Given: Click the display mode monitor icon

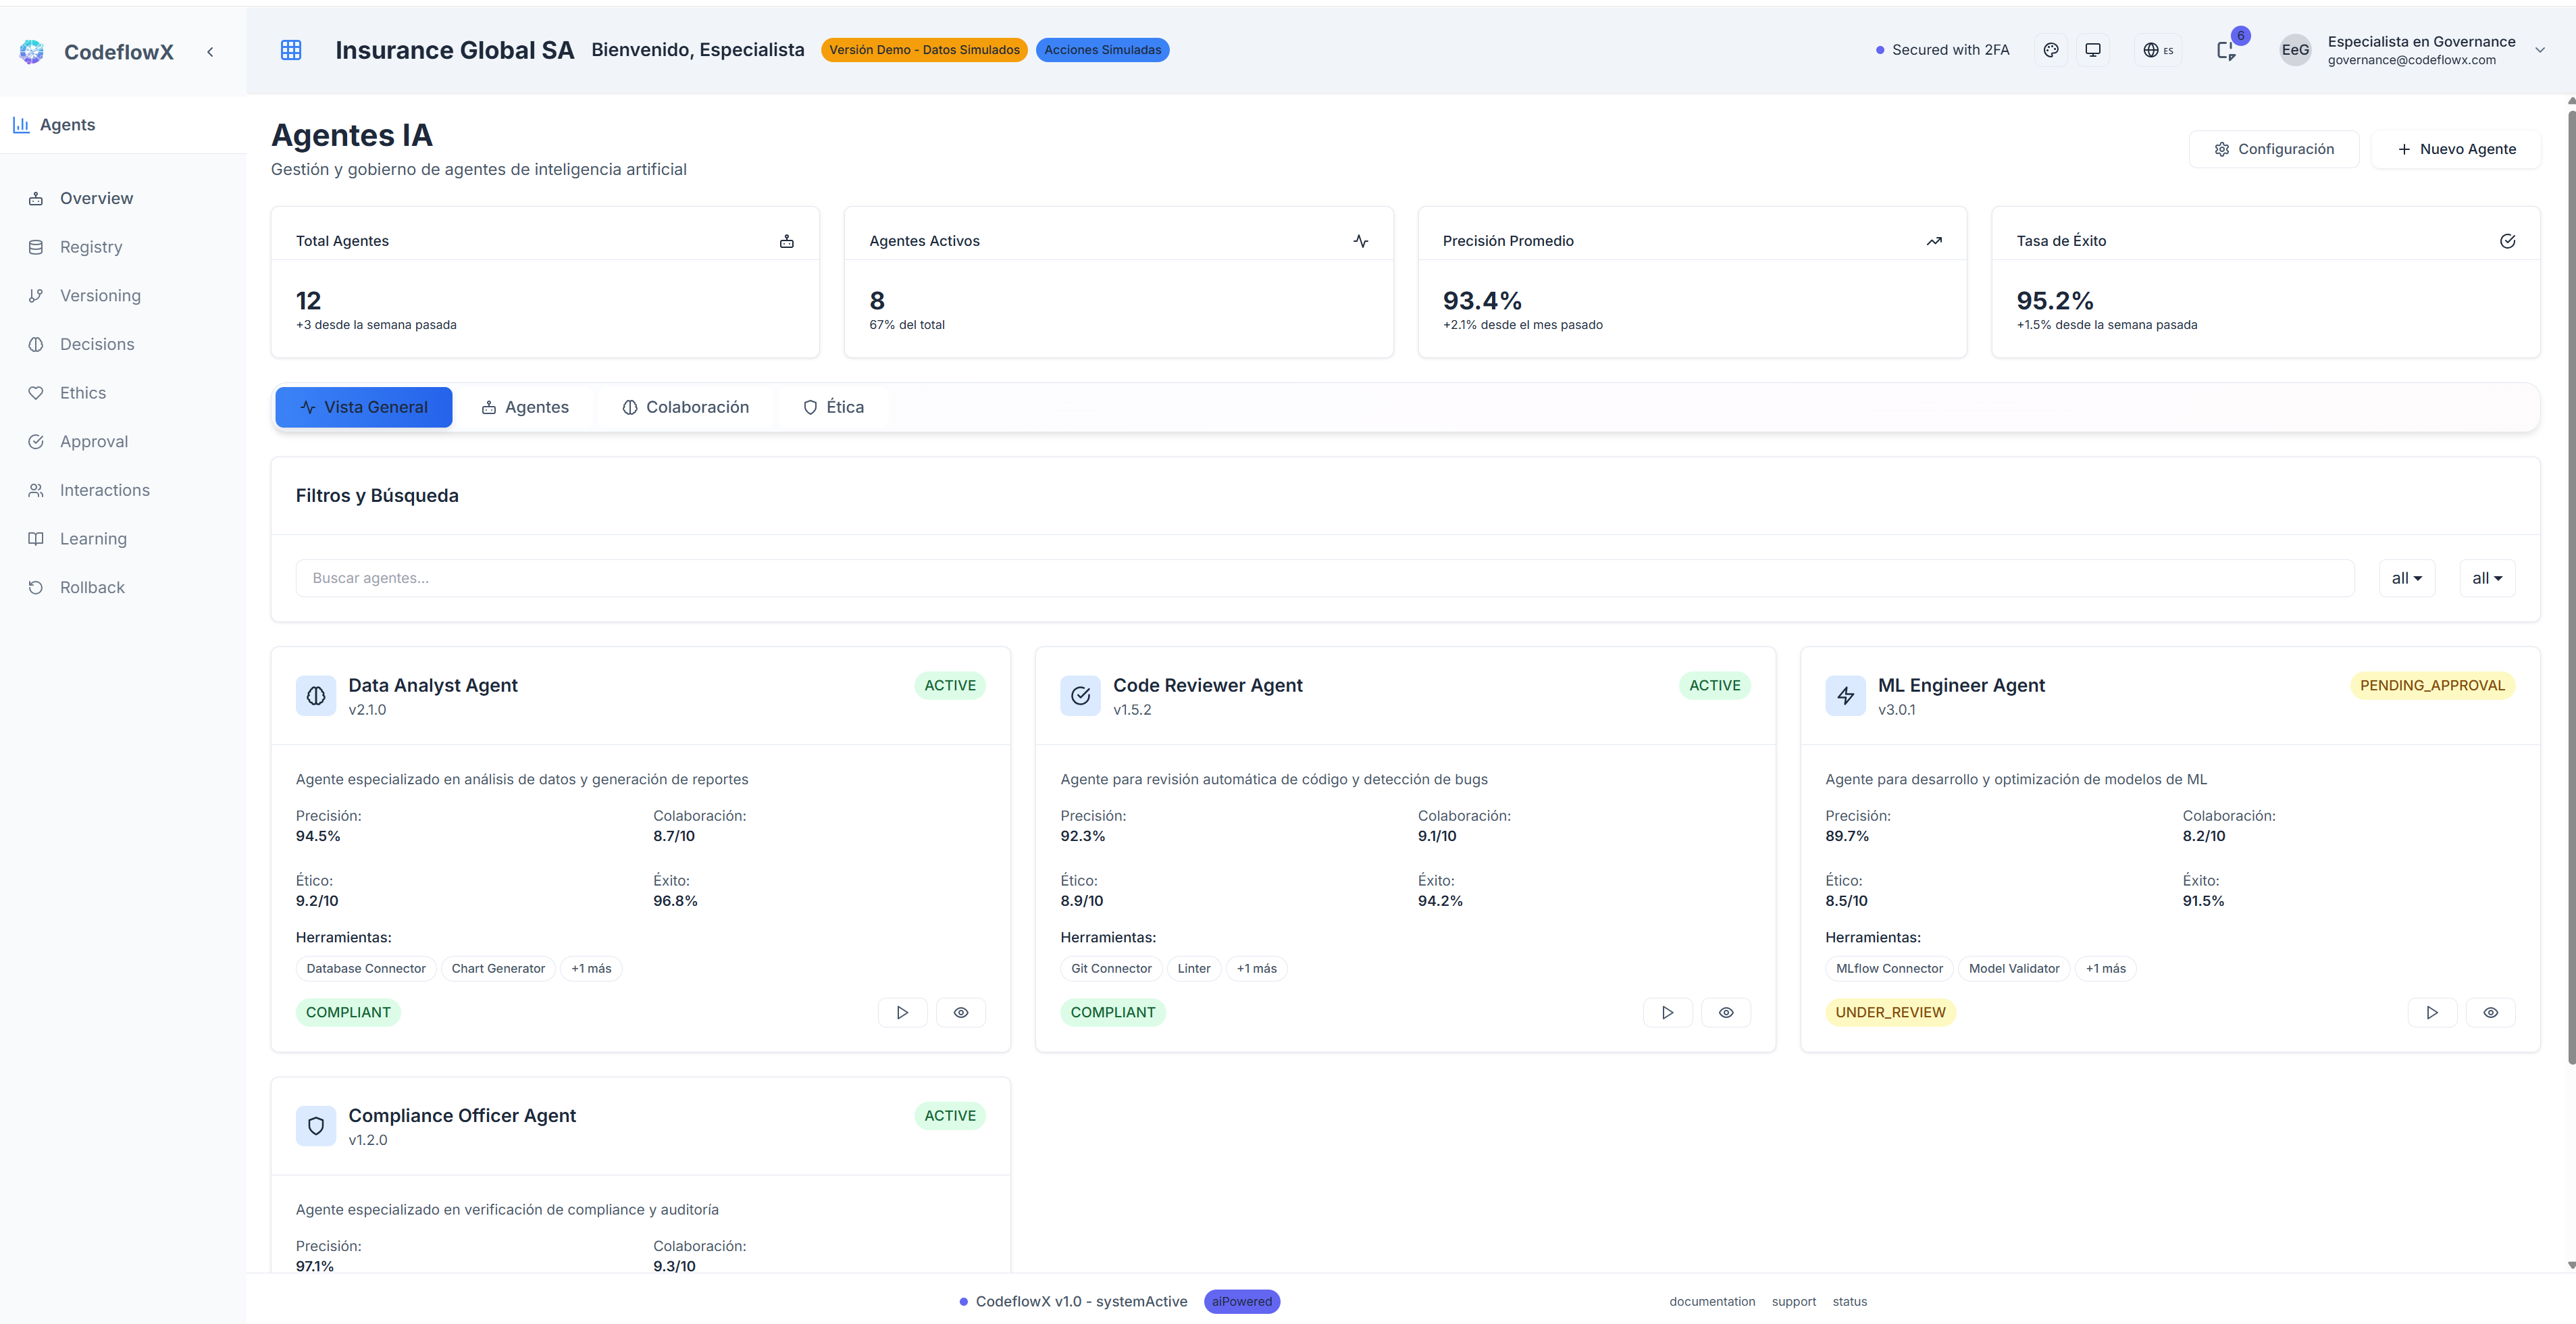Looking at the screenshot, I should point(2092,50).
